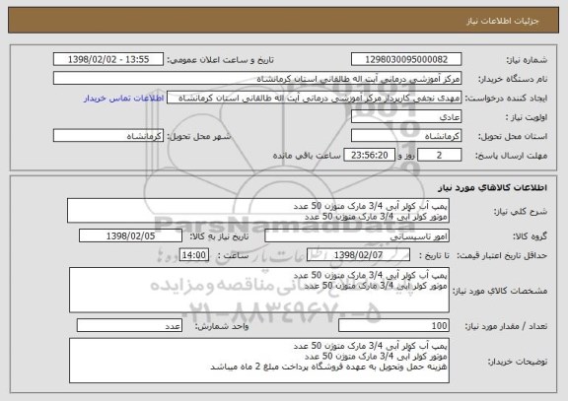The width and height of the screenshot is (568, 401).
Task: Click the label شهر محل تحویل
Action: click(x=199, y=136)
